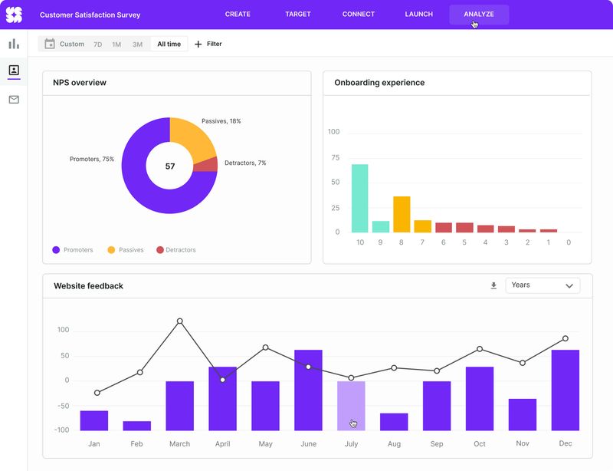Click the 'Promoters, 75%' label
The height and width of the screenshot is (471, 613).
(x=92, y=159)
